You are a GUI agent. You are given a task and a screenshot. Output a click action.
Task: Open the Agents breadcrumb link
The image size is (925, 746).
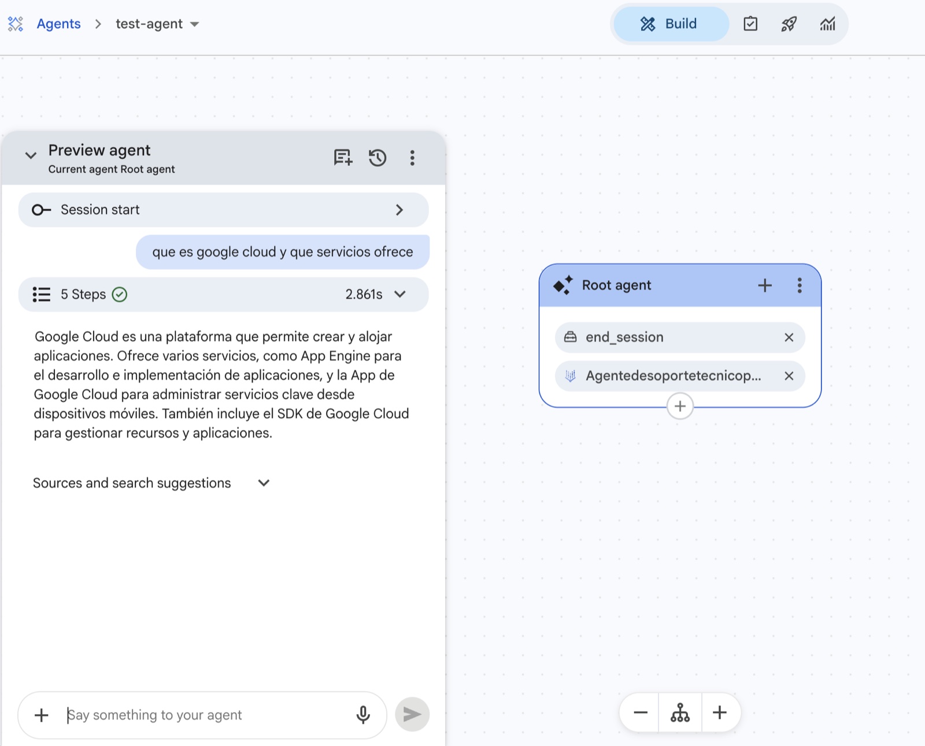(x=58, y=24)
